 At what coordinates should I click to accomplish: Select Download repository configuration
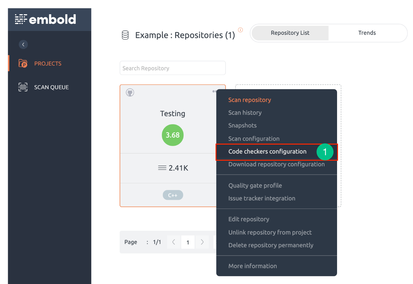(x=277, y=164)
